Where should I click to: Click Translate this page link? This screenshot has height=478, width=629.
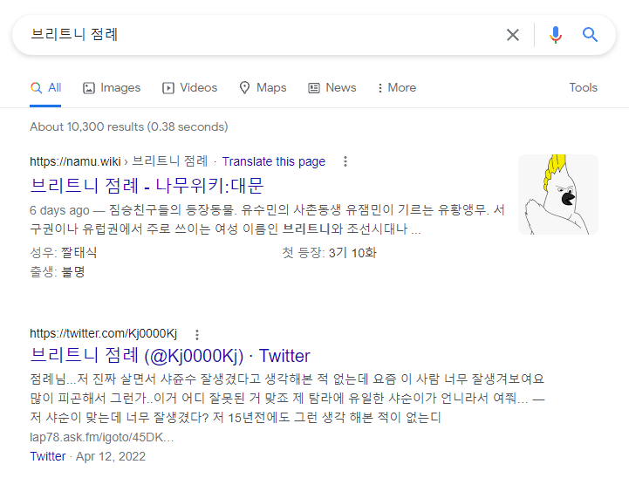click(274, 161)
